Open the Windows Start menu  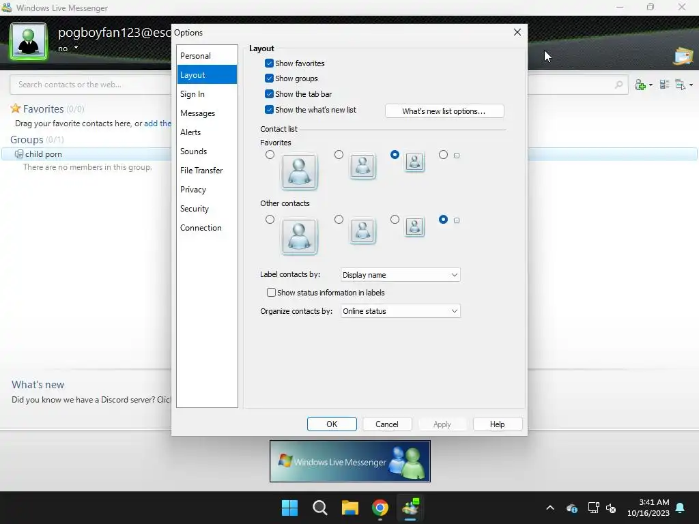pos(289,508)
